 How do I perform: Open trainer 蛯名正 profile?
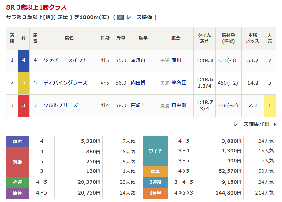point(179,82)
